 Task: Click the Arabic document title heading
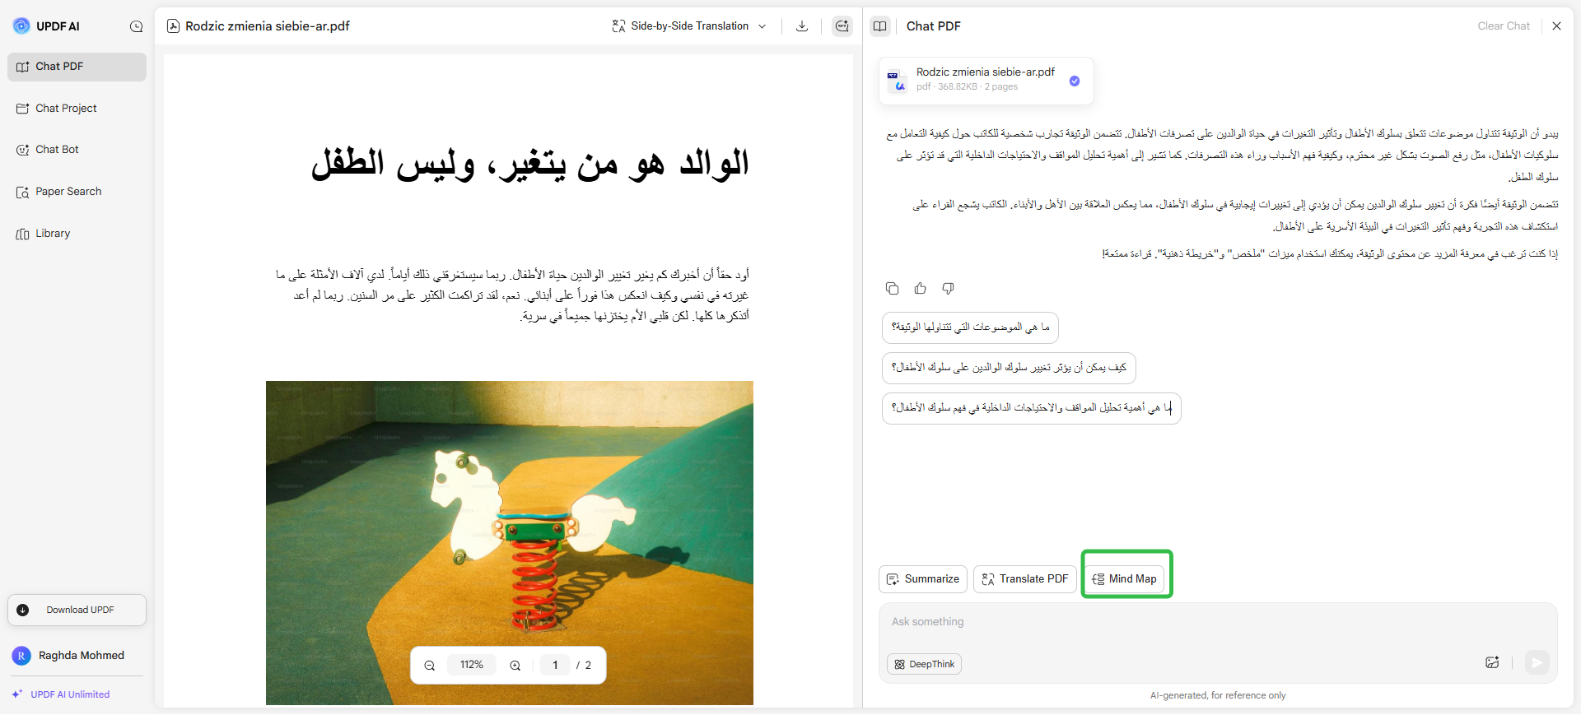click(x=529, y=164)
